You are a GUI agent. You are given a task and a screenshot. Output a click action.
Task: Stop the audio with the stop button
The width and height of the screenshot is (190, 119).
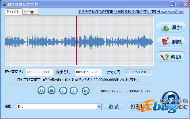click(x=51, y=91)
